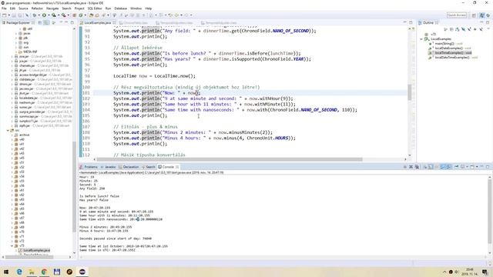Click the green Run toolbar button
Image resolution: width=493 pixels, height=277 pixels.
[x=44, y=15]
